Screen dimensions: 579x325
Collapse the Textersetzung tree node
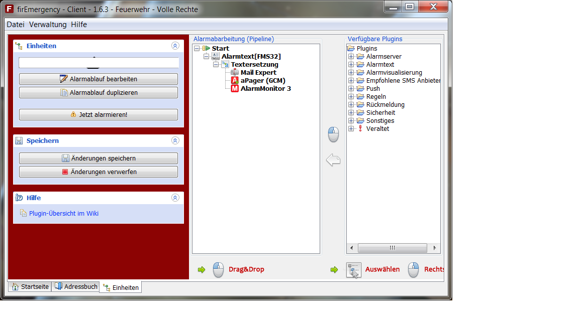pos(216,65)
